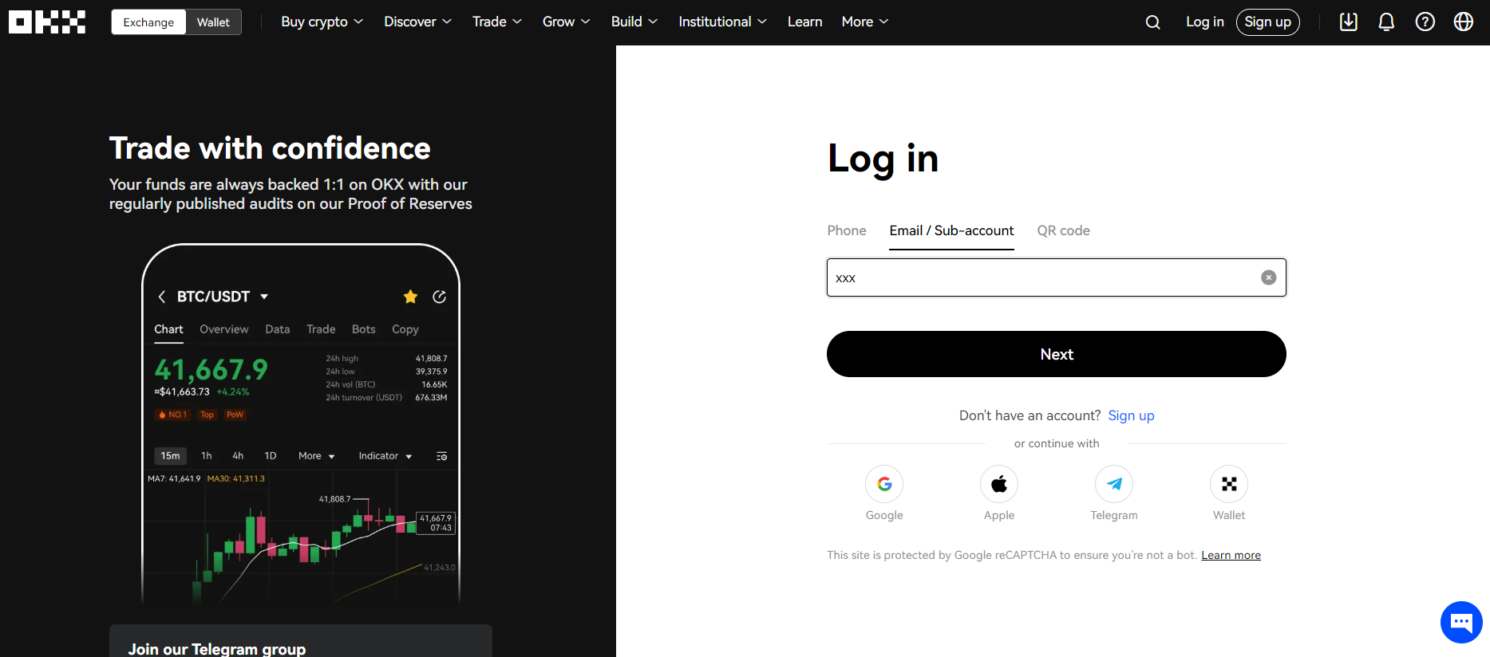1490x657 pixels.
Task: Click the circular icon beside the star
Action: [439, 297]
